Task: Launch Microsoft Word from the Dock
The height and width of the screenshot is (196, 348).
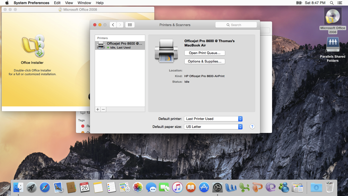Action: pyautogui.click(x=231, y=187)
